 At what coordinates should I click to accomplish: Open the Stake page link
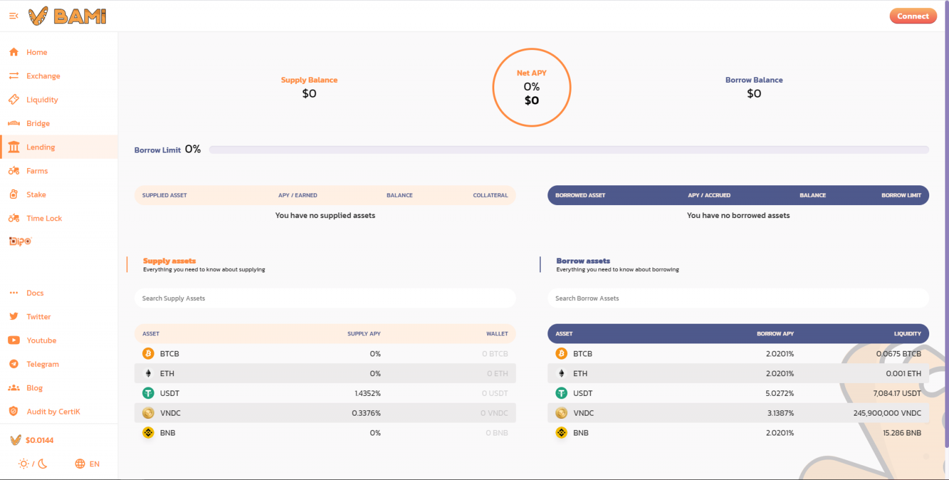(59, 195)
